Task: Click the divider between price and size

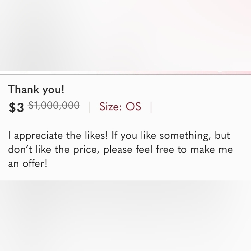Action: pos(89,107)
